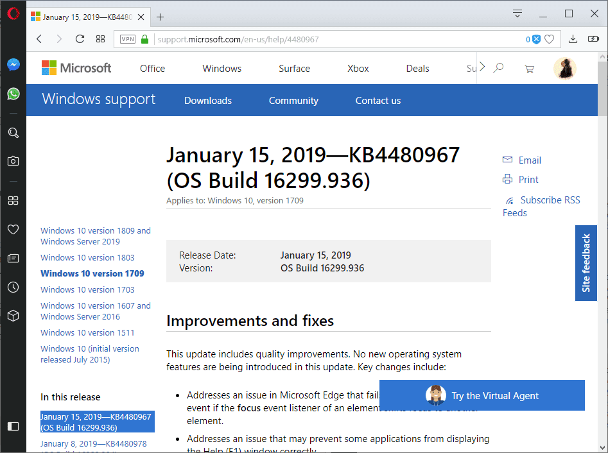Open Windows 10 version 1703 link
The image size is (608, 453).
pyautogui.click(x=87, y=290)
